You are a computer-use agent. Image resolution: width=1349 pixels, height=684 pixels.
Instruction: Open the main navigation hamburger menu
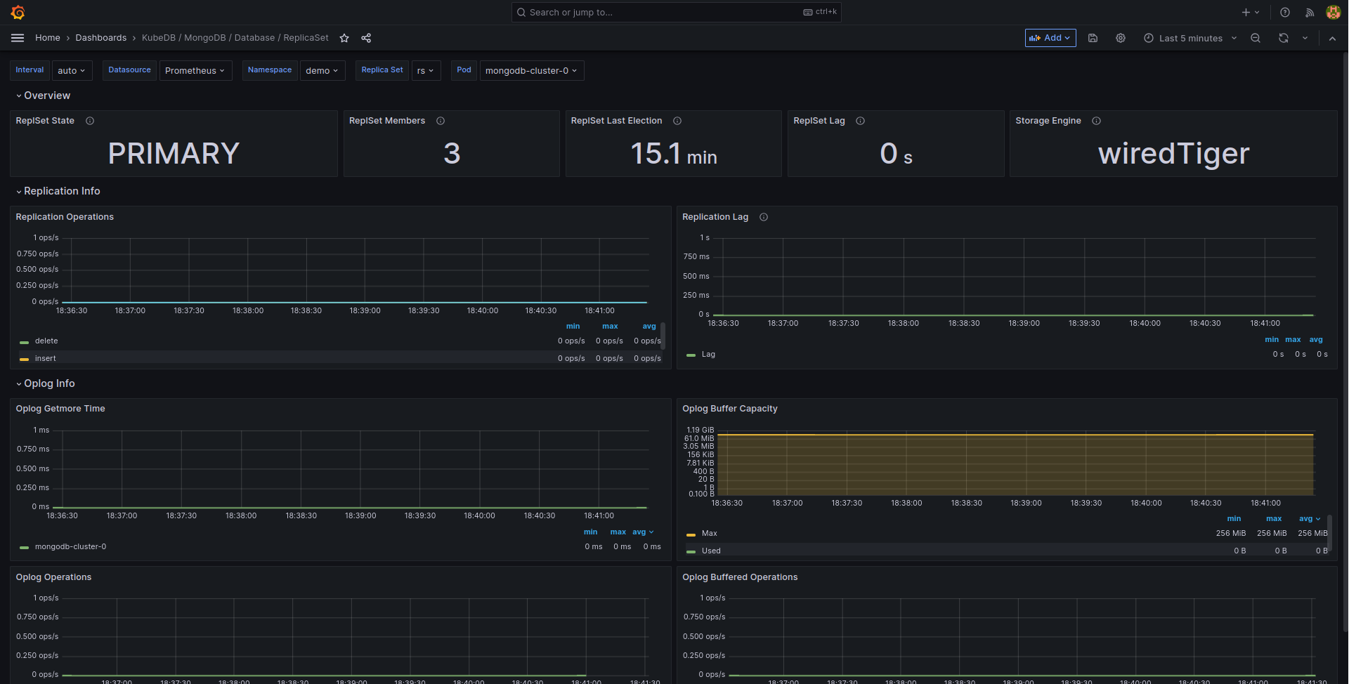coord(18,38)
